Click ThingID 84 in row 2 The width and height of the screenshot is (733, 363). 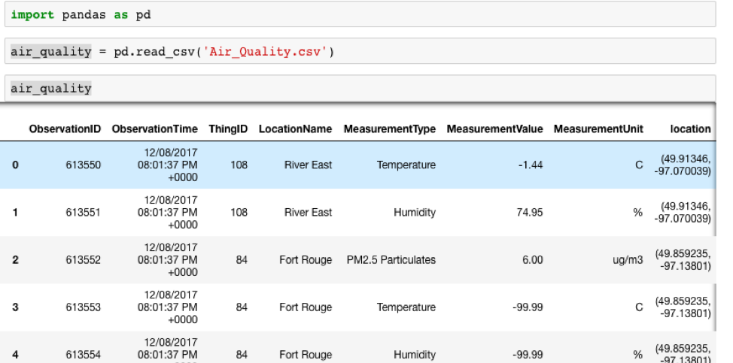(x=242, y=260)
